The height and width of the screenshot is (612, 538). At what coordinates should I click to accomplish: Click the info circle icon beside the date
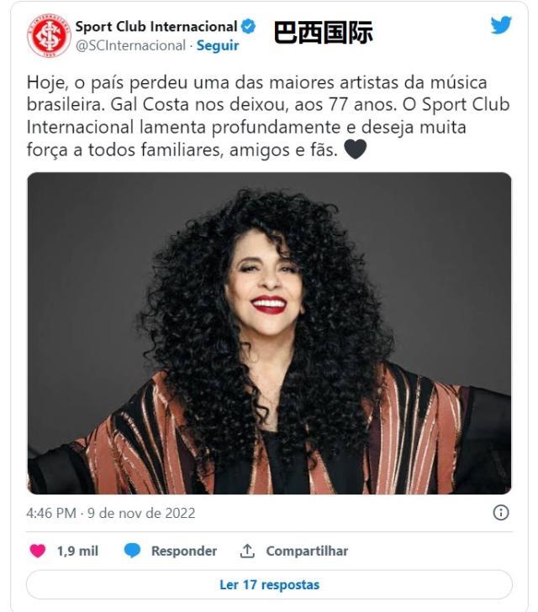coord(501,512)
